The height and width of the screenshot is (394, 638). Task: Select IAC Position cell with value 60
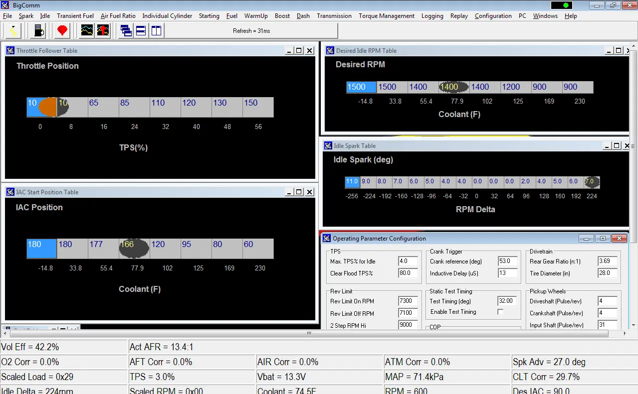click(258, 249)
